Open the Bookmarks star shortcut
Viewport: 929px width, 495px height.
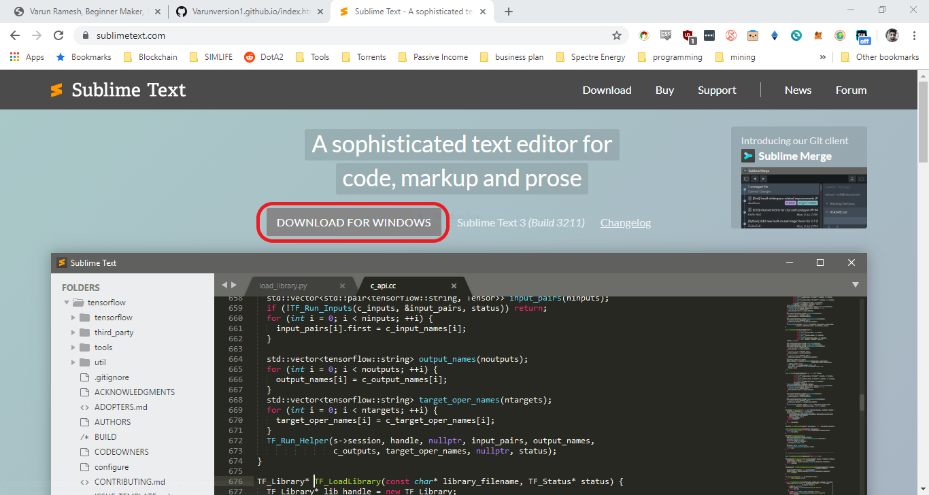pyautogui.click(x=84, y=57)
